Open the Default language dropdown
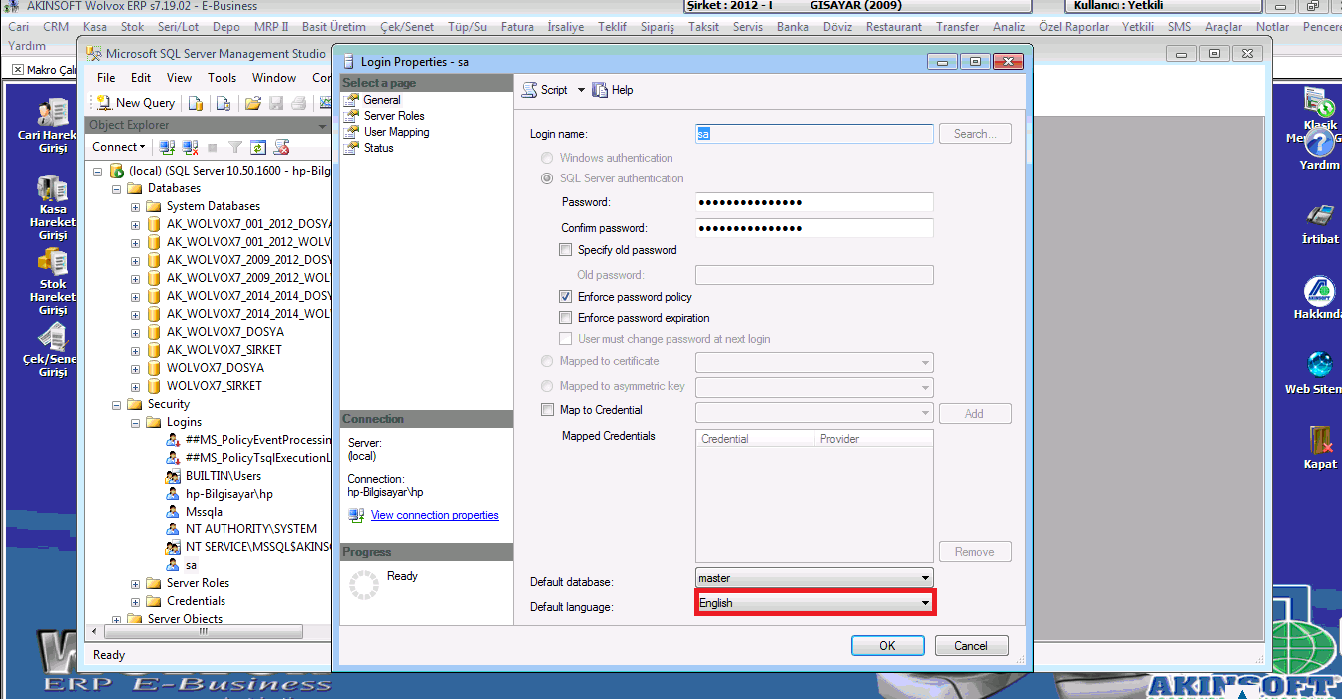The width and height of the screenshot is (1342, 699). (x=925, y=603)
